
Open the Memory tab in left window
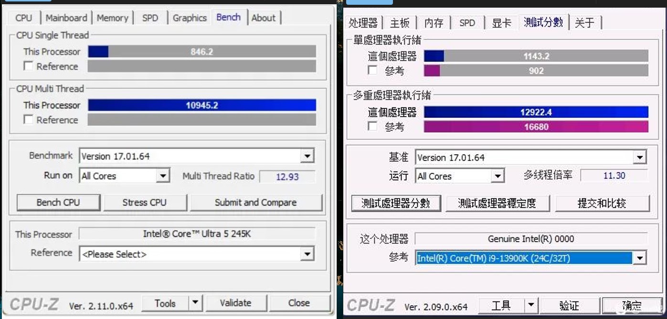112,18
